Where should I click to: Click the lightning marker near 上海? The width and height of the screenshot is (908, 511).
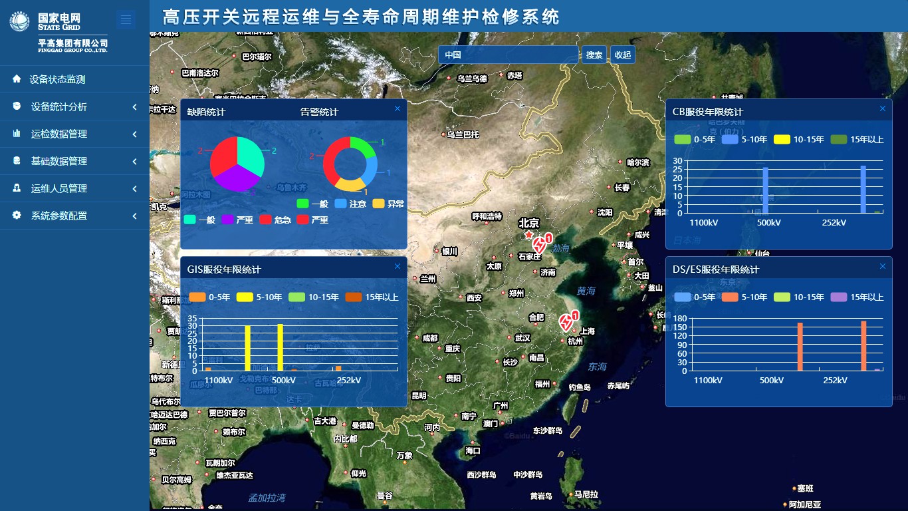click(566, 323)
